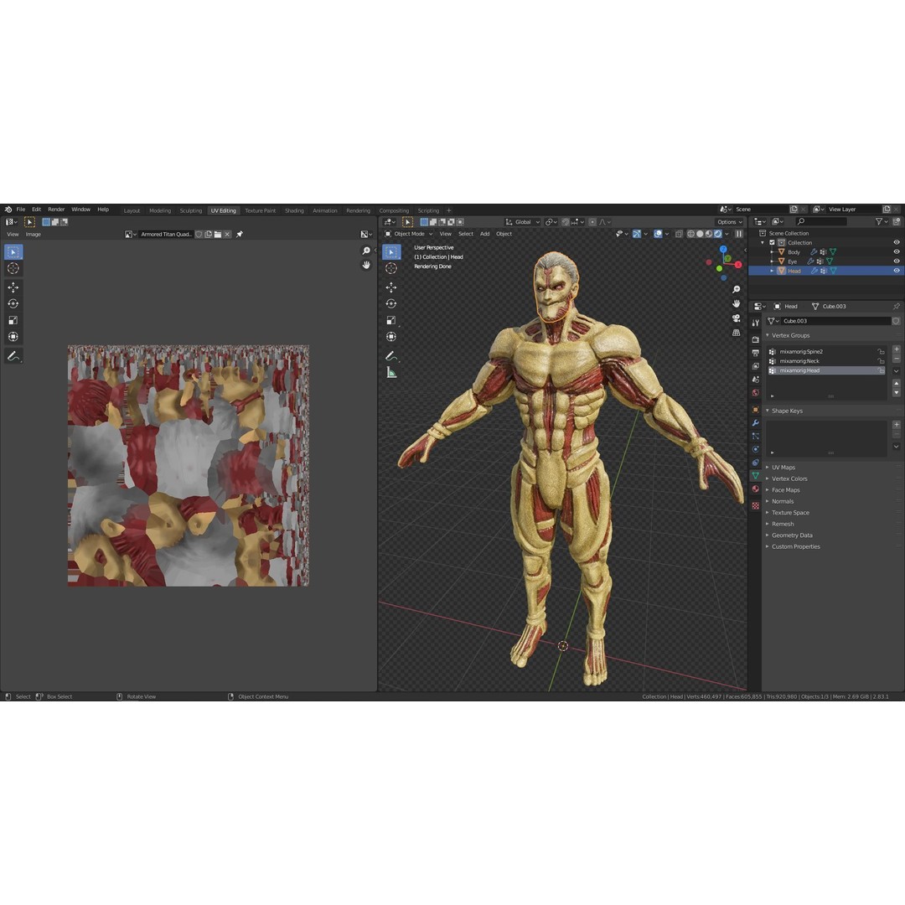
Task: Uncheck the Collection checkbox
Action: click(772, 242)
